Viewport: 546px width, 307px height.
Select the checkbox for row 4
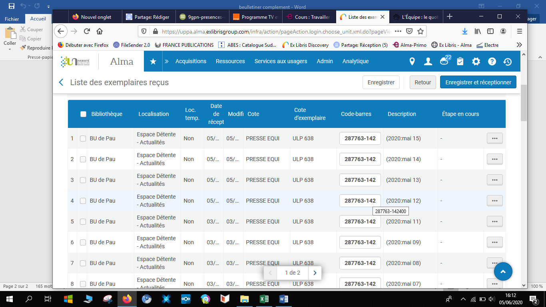click(83, 201)
